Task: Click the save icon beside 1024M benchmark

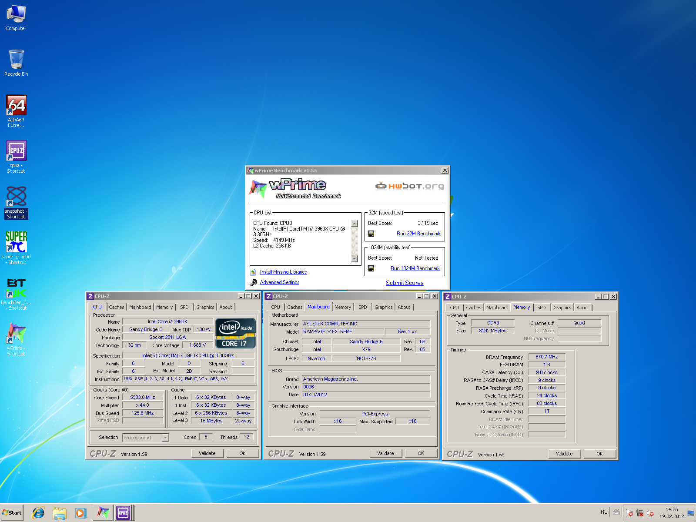Action: pos(371,268)
